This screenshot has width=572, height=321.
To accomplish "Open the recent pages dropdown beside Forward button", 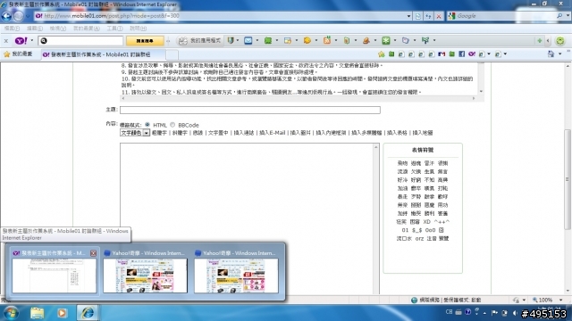I will pyautogui.click(x=28, y=16).
